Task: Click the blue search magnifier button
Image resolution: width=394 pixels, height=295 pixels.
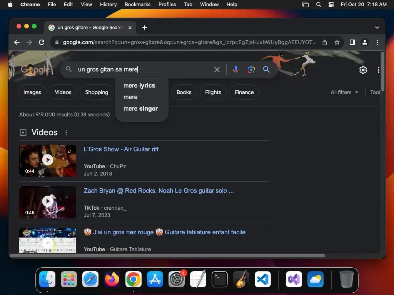Action: (x=266, y=70)
